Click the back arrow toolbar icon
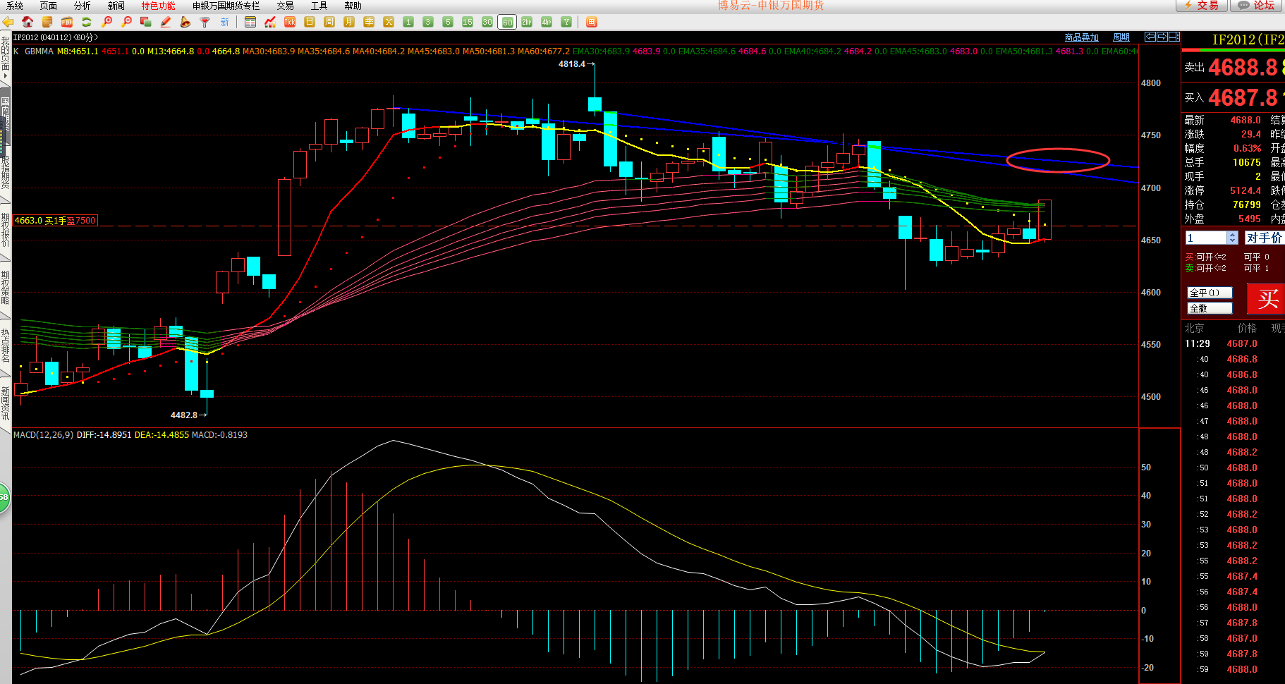The image size is (1285, 684). [x=8, y=22]
